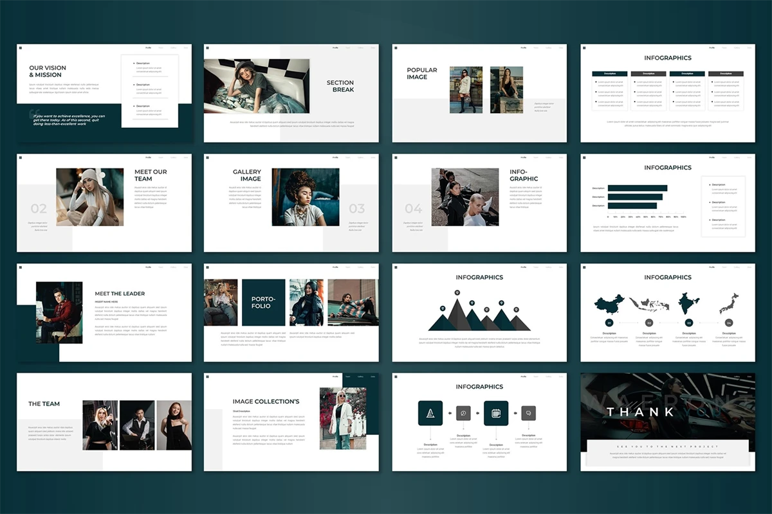772x514 pixels.
Task: Click the clock history icon in gray box
Action: tap(463, 413)
